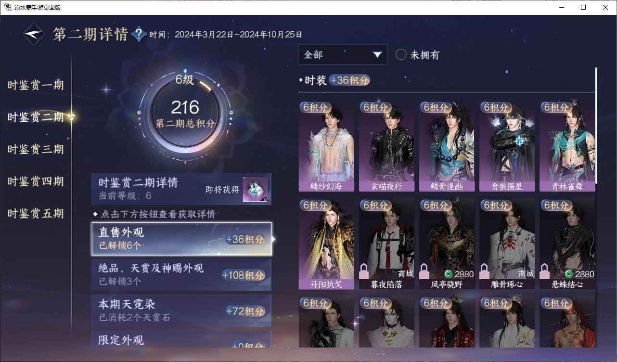Click the back arrow diamond icon

pos(34,34)
